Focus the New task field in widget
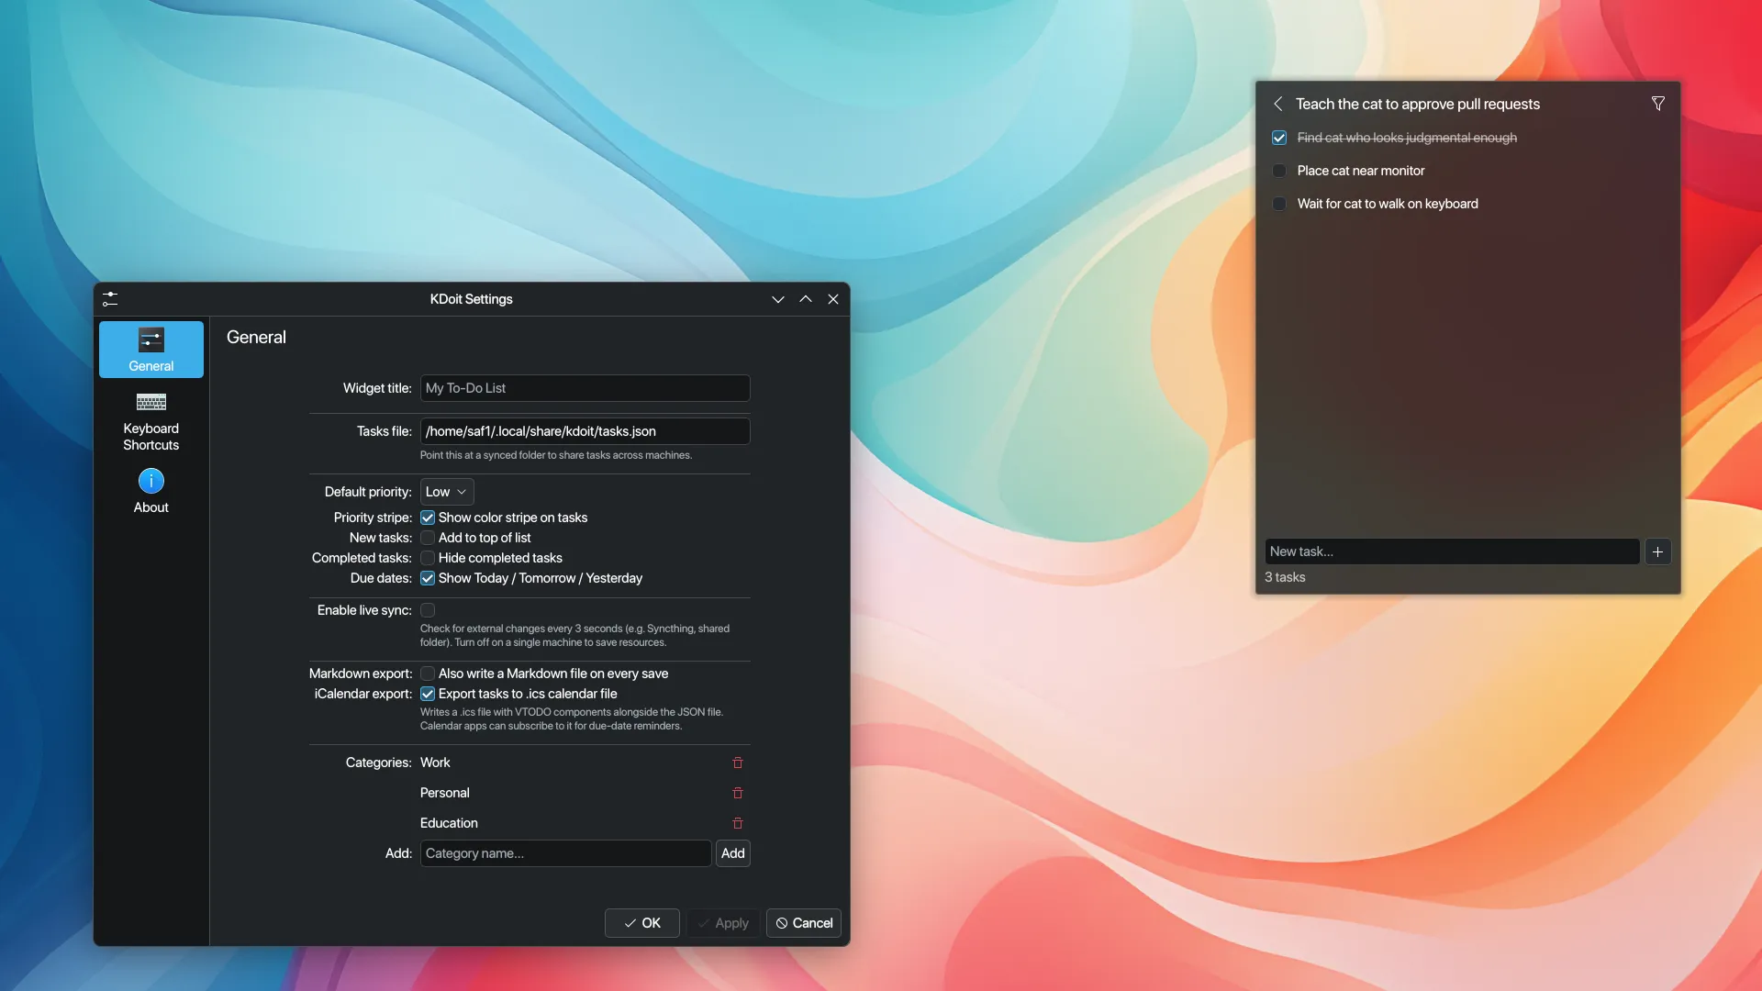 point(1452,551)
